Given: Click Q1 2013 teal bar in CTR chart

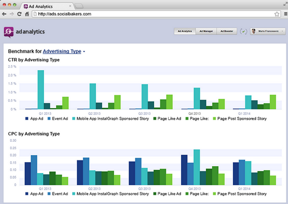Looking at the screenshot, I should pos(41,90).
